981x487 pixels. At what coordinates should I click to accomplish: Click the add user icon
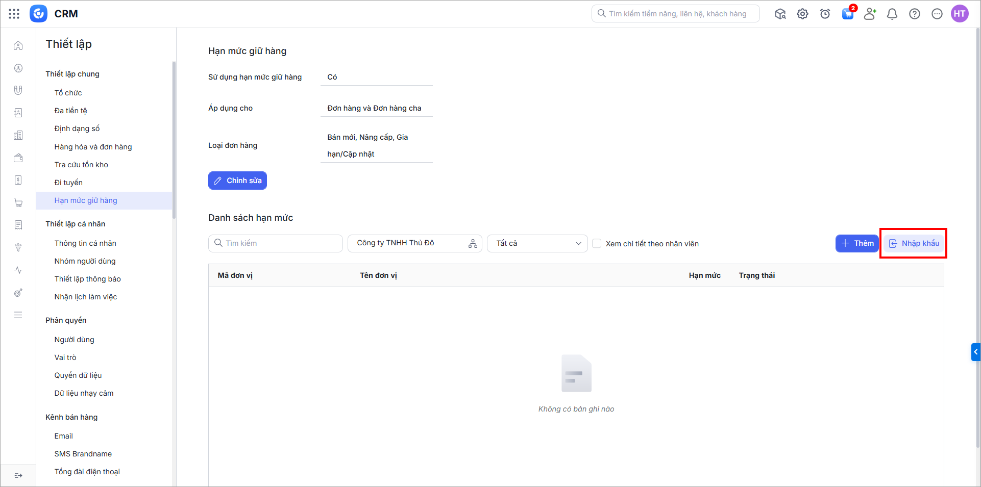click(870, 14)
